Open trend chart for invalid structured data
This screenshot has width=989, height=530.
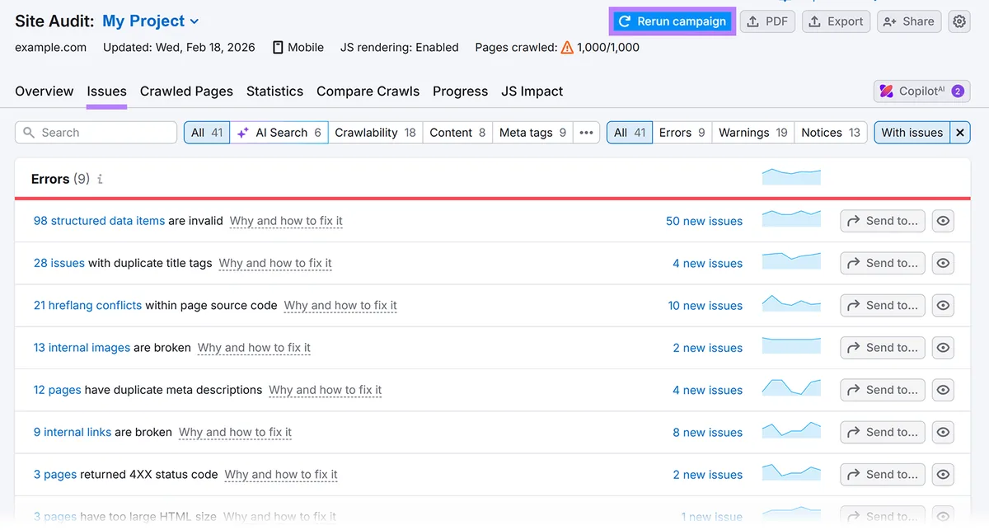click(791, 218)
